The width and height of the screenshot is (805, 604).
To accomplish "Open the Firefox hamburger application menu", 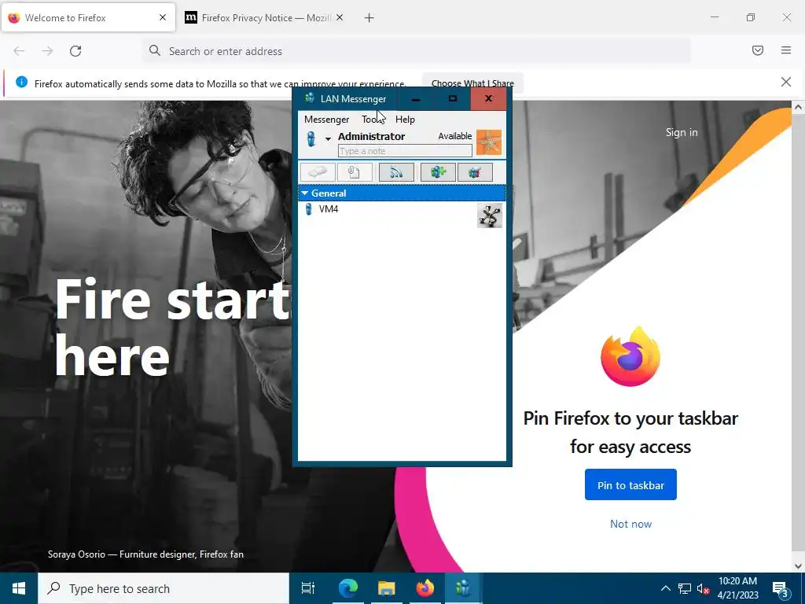I will click(x=786, y=50).
